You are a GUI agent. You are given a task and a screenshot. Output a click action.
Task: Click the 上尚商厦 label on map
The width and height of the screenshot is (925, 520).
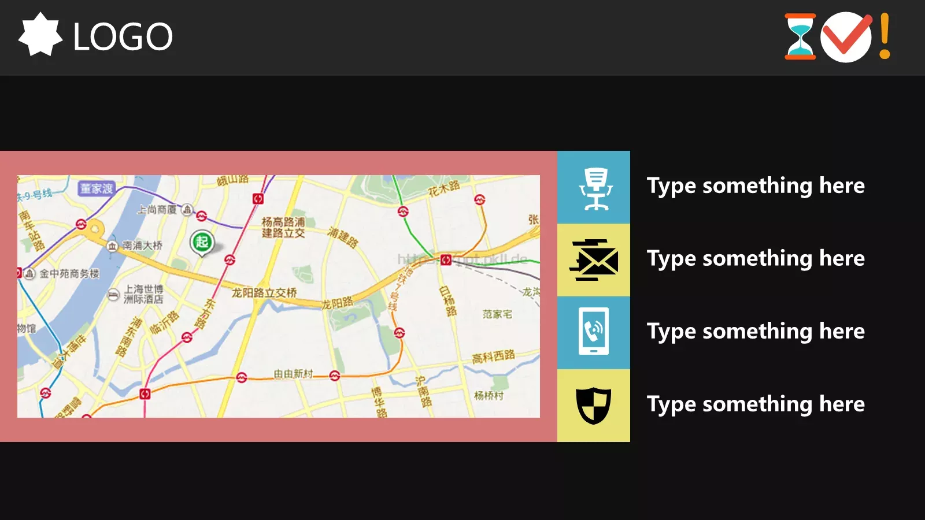(157, 209)
